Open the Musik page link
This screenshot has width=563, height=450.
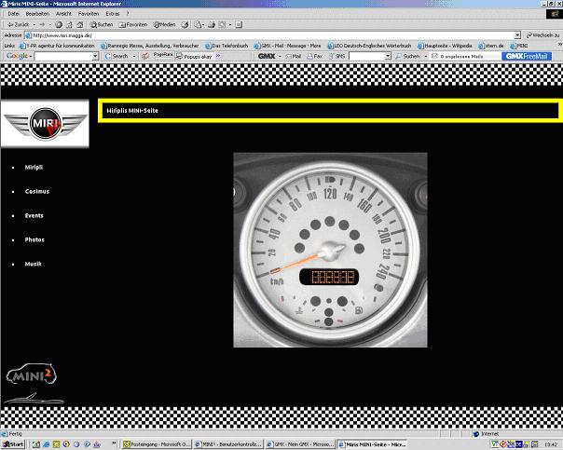point(33,264)
